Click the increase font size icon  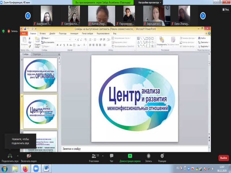78,40
